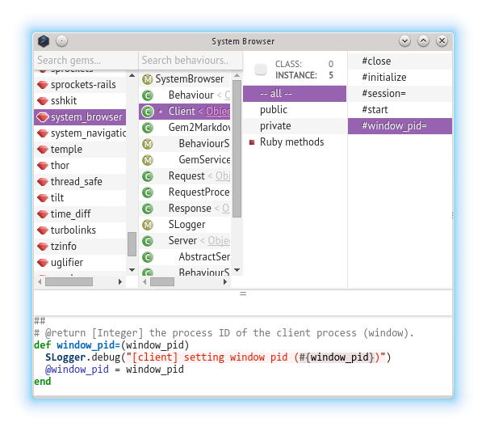Image resolution: width=486 pixels, height=431 pixels.
Task: Select the private method group
Action: click(295, 126)
